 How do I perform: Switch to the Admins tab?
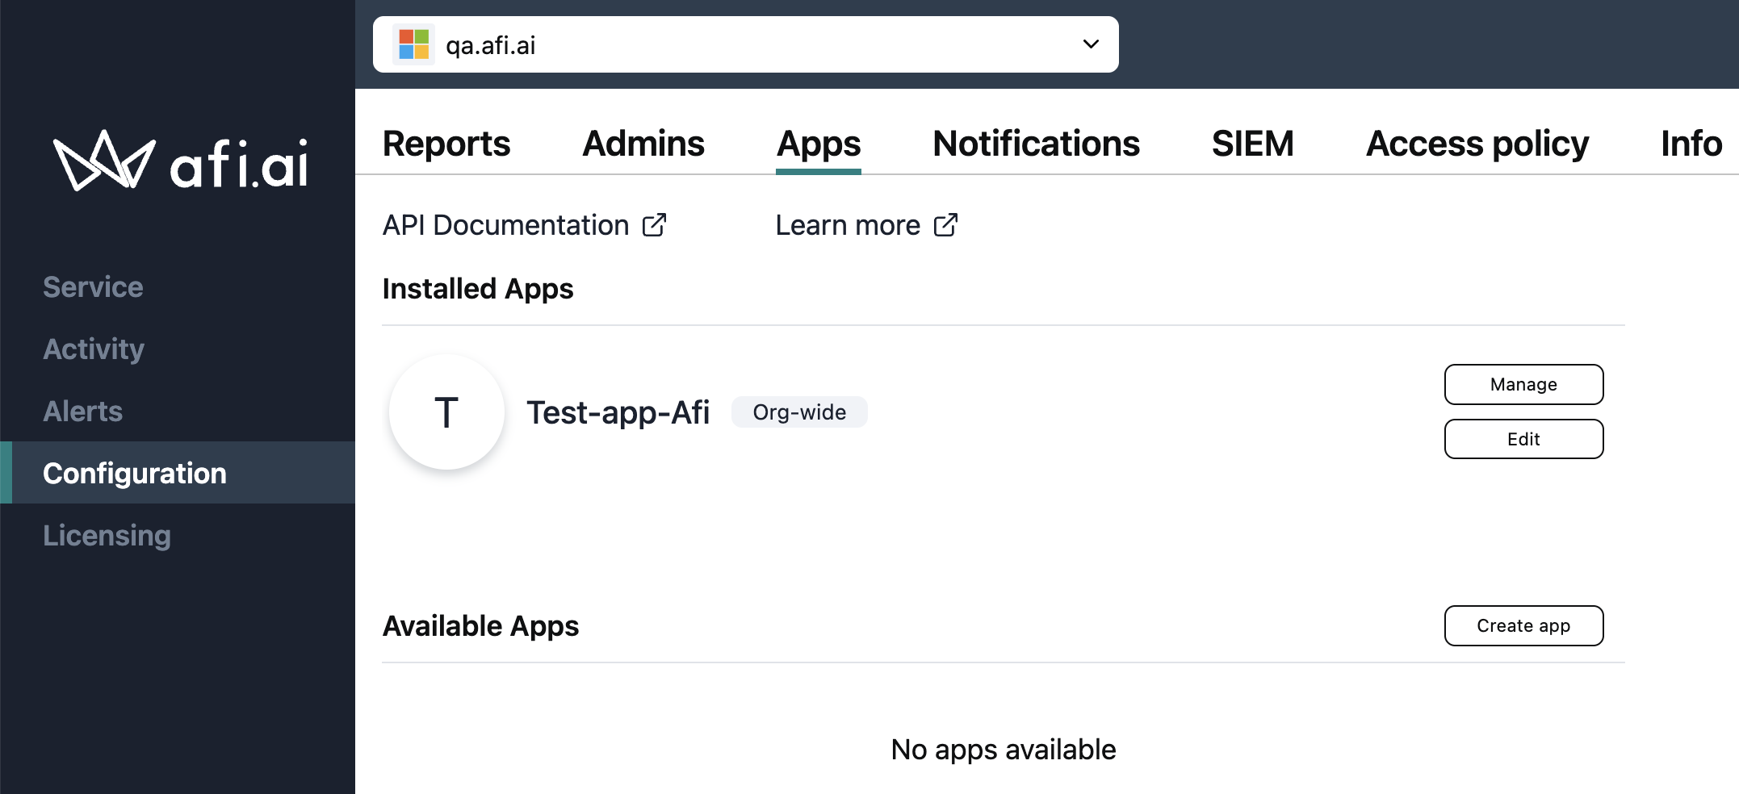(643, 144)
